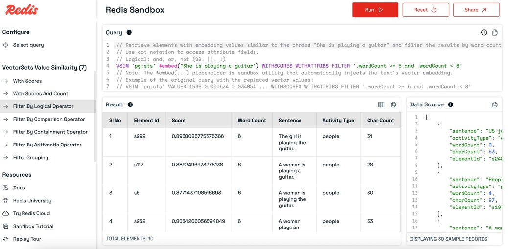This screenshot has height=249, width=508.
Task: Open Try Redis Cloud link
Action: (x=31, y=213)
